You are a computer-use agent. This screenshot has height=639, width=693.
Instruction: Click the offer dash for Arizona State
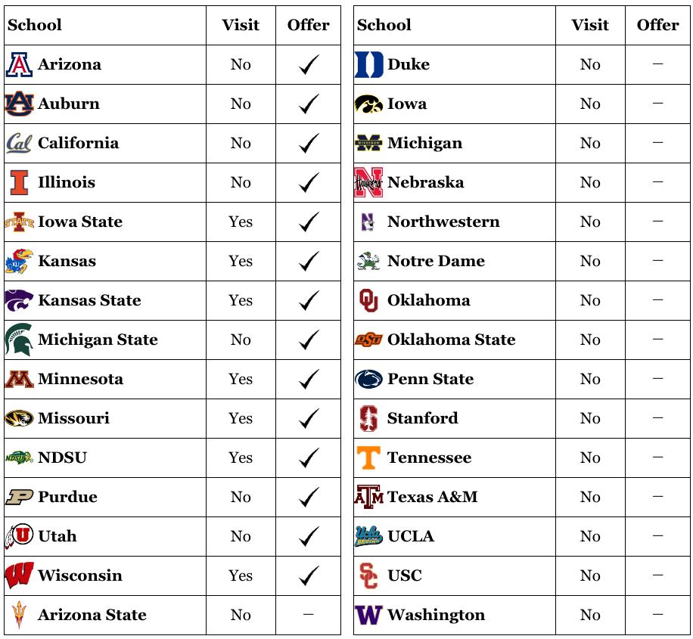(x=308, y=615)
